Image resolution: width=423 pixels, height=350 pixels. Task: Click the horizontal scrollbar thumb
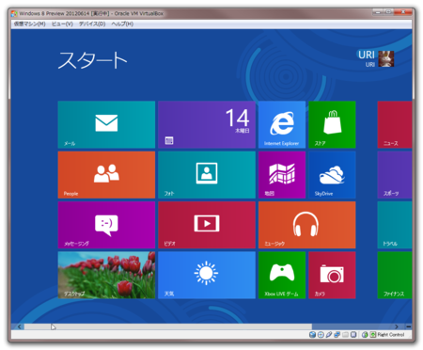point(168,326)
